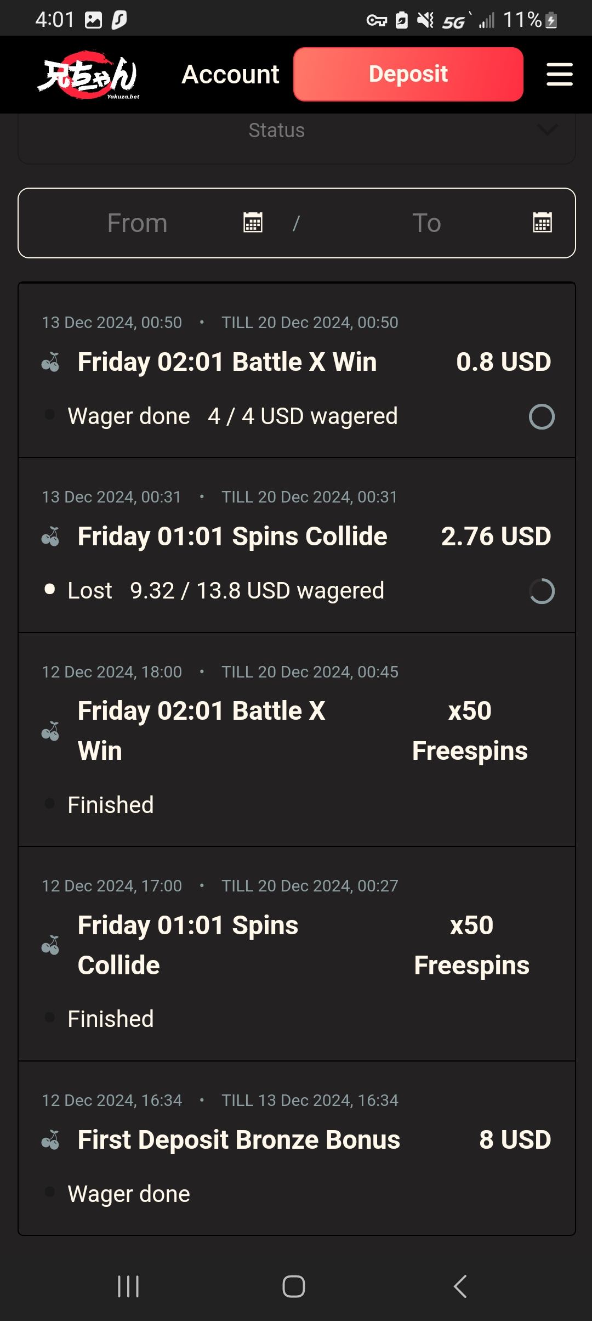Screen dimensions: 592x1321
Task: Open the To date calendar icon
Action: [x=542, y=223]
